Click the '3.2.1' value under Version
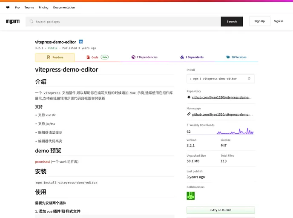 coord(191,146)
